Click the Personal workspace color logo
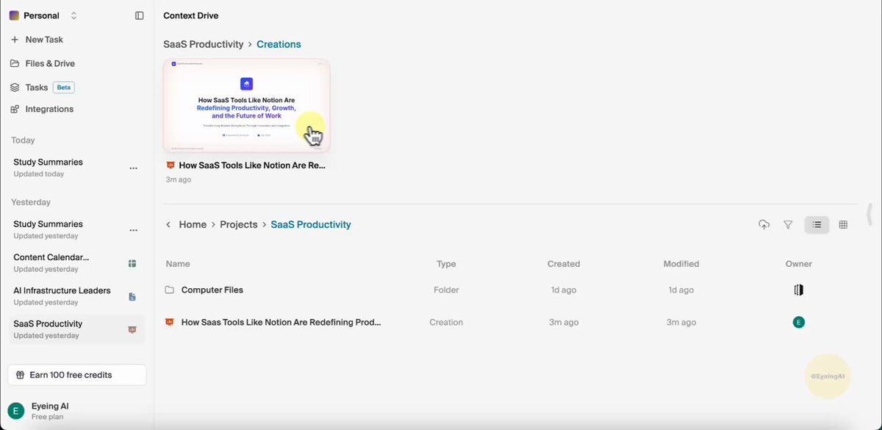This screenshot has height=430, width=882. coord(15,15)
